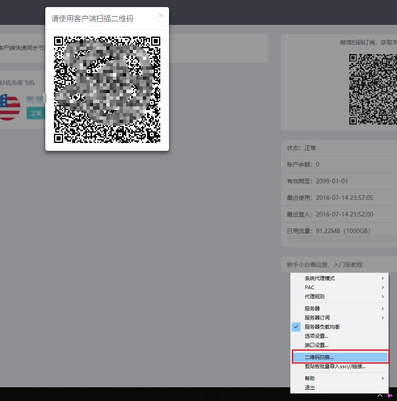The width and height of the screenshot is (397, 401).
Task: Click the 状态: 正常 row
Action: [339, 148]
